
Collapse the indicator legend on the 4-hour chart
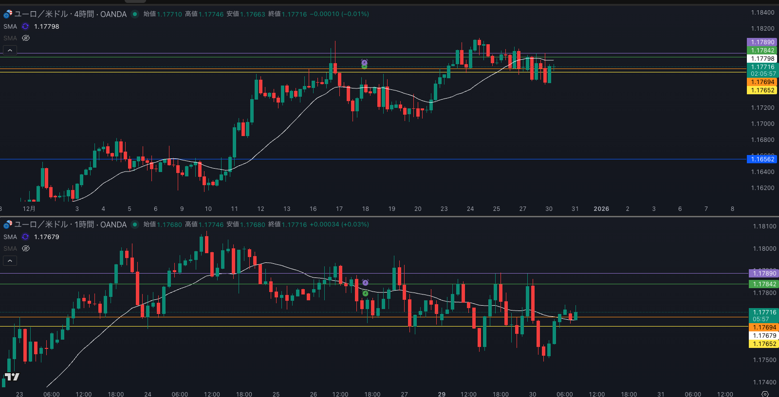pyautogui.click(x=10, y=50)
